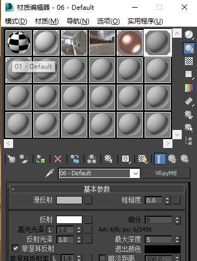Viewport: 197px width, 261px height.
Task: Open material editor Options icon
Action: pos(189,115)
